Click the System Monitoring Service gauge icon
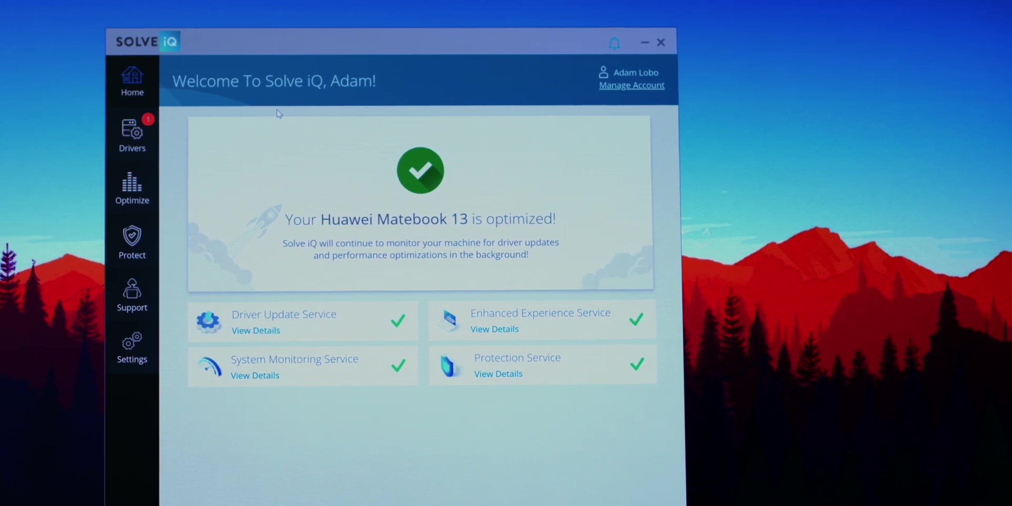 pos(209,366)
